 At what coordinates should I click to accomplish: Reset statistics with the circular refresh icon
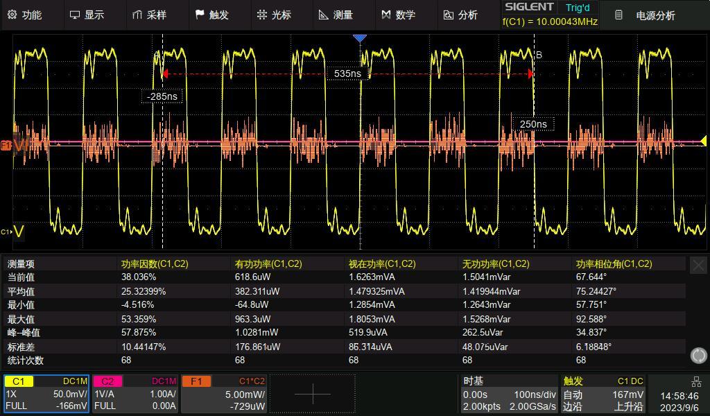tap(698, 356)
